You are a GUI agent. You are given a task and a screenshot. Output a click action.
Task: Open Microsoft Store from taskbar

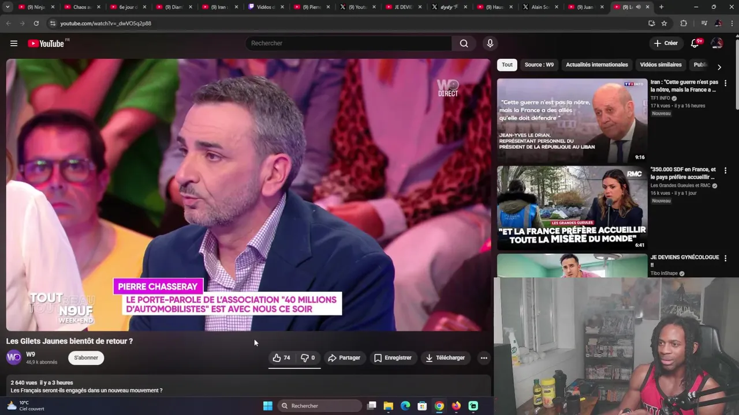click(422, 406)
